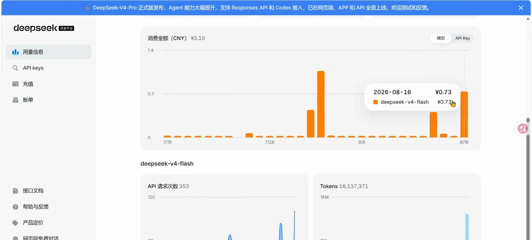Viewport: 532px width, 240px height.
Task: Click the 2026-08-16 date in the tooltip
Action: point(392,92)
